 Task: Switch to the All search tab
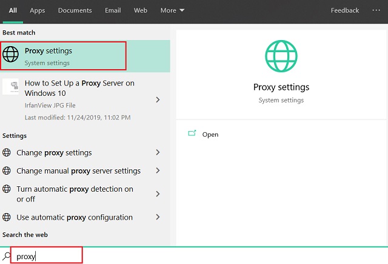pyautogui.click(x=13, y=10)
